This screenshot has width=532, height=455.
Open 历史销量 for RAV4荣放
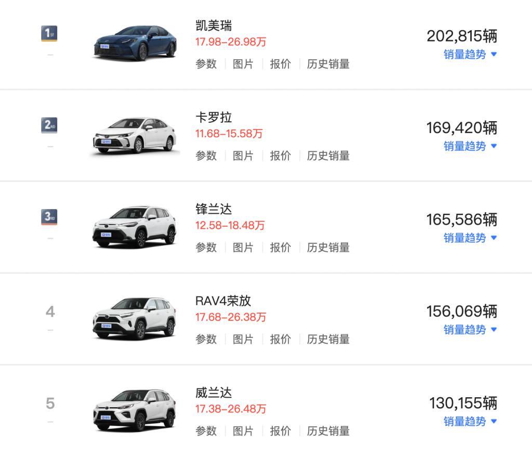coord(328,339)
